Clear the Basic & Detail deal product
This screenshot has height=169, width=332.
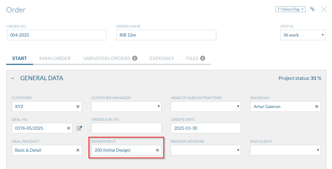click(78, 150)
